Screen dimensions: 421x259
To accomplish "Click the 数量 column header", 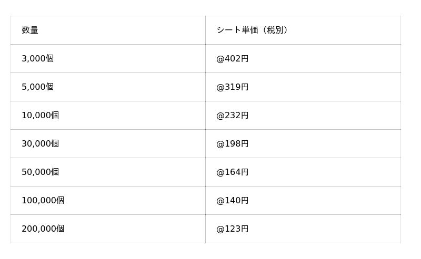I will 30,30.
